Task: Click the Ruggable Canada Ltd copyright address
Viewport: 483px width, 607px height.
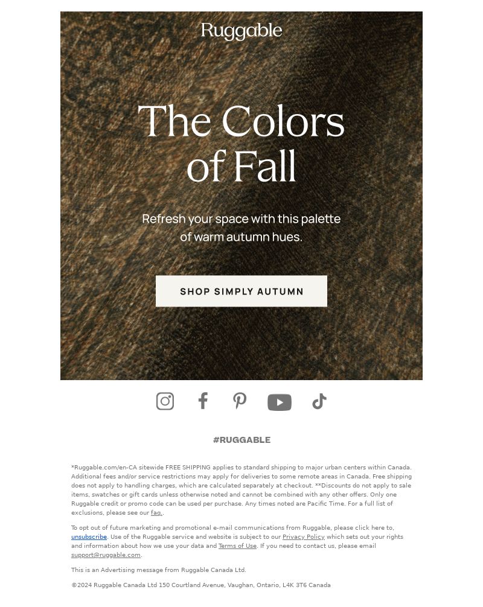Action: tap(201, 585)
